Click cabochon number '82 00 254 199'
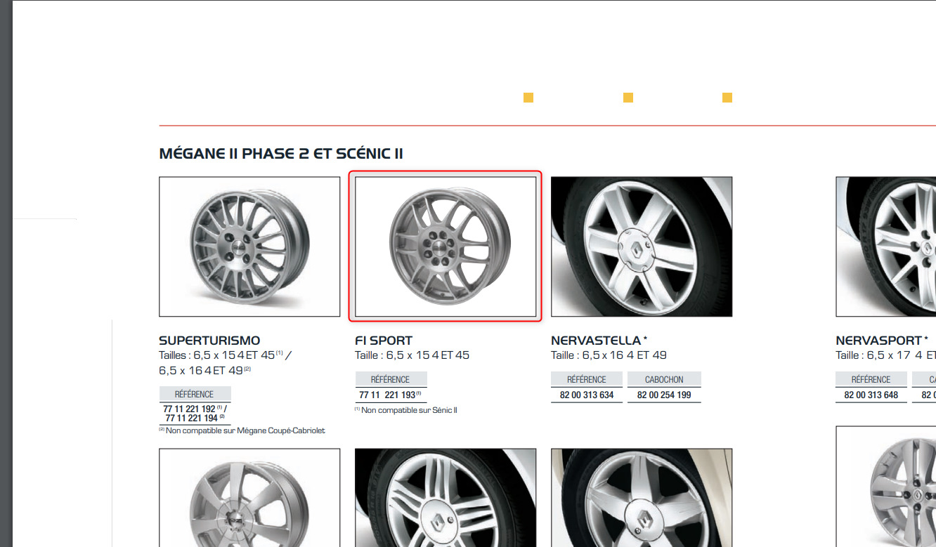Image resolution: width=936 pixels, height=547 pixels. click(x=664, y=395)
